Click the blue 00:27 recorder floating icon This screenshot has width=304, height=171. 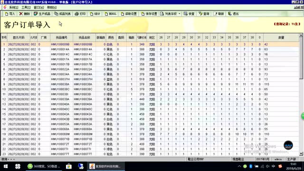click(x=288, y=145)
